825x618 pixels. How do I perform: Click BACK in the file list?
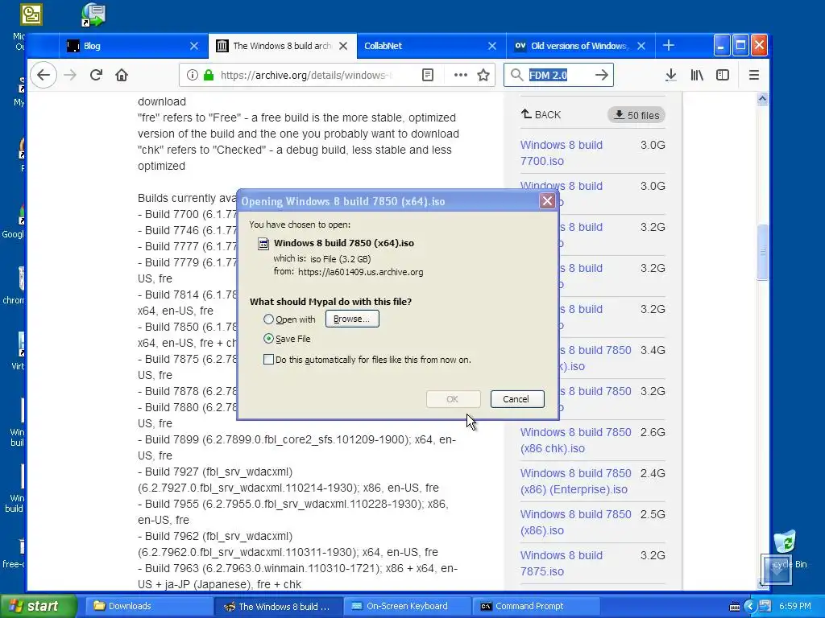click(541, 114)
